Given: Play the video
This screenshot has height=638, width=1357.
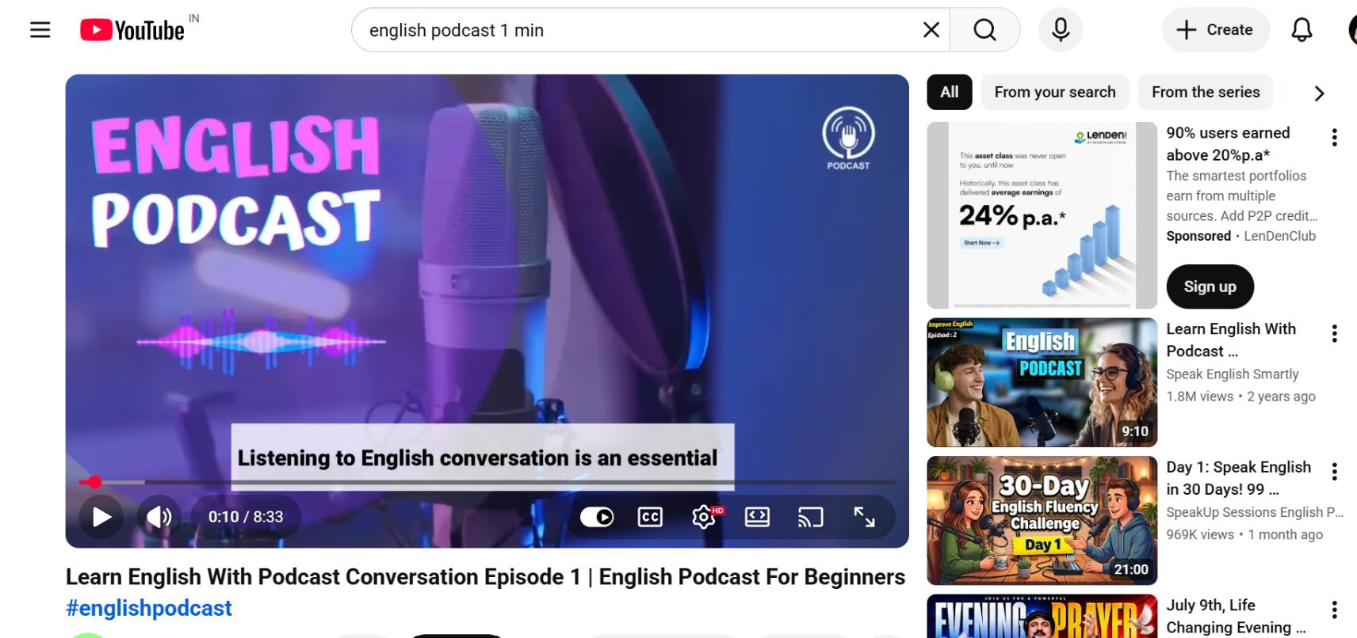Looking at the screenshot, I should click(101, 517).
